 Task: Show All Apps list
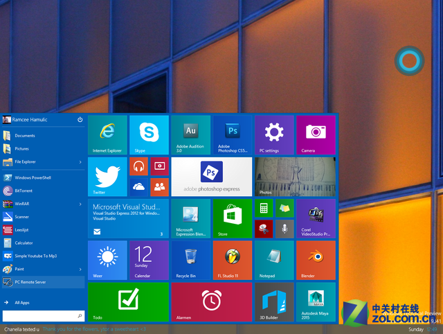click(x=43, y=303)
